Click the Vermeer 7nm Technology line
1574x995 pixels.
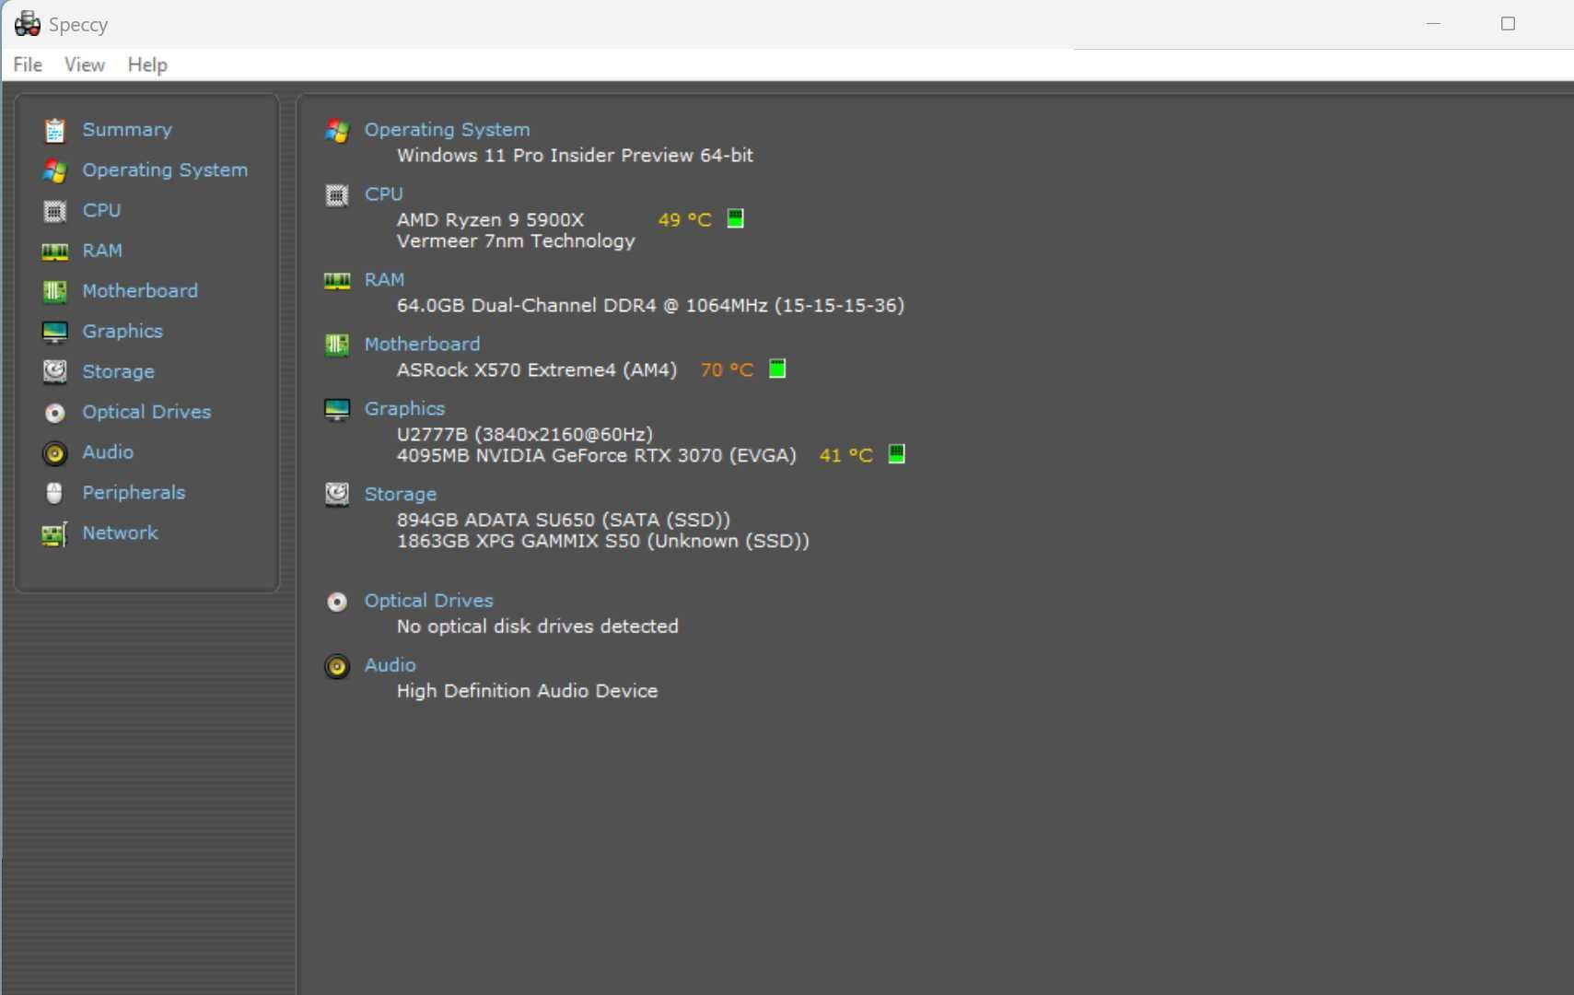tap(516, 241)
